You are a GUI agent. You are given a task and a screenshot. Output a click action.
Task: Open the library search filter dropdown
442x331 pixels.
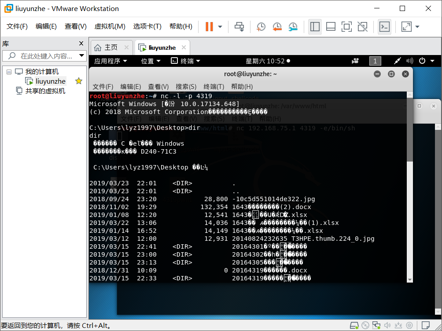[82, 55]
